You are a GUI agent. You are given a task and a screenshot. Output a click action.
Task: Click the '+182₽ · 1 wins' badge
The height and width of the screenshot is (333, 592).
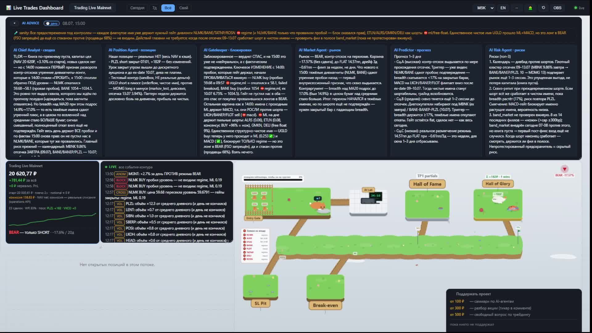click(498, 177)
